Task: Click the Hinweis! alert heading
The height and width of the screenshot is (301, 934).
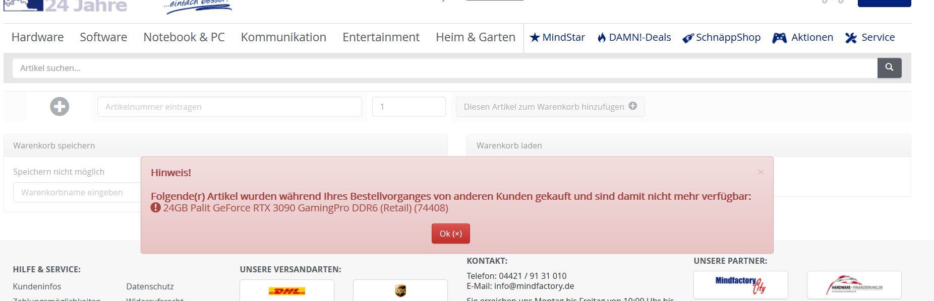Action: 171,173
